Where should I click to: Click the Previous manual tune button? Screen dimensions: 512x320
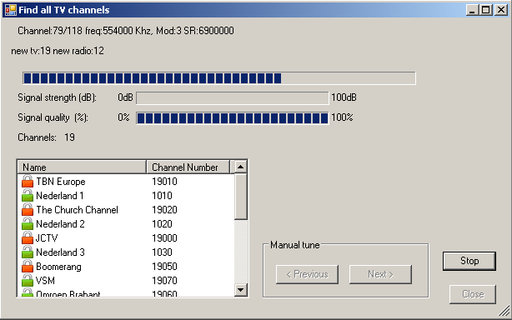pyautogui.click(x=307, y=274)
